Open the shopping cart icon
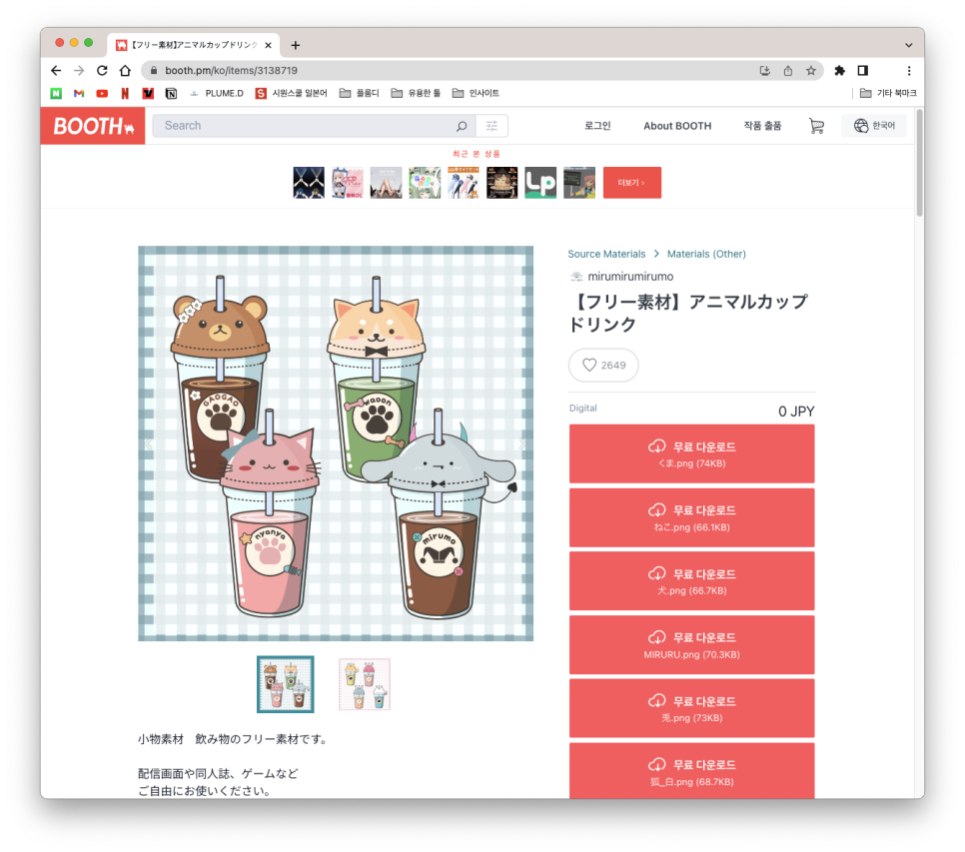Screen dimensions: 965x852 coord(817,126)
